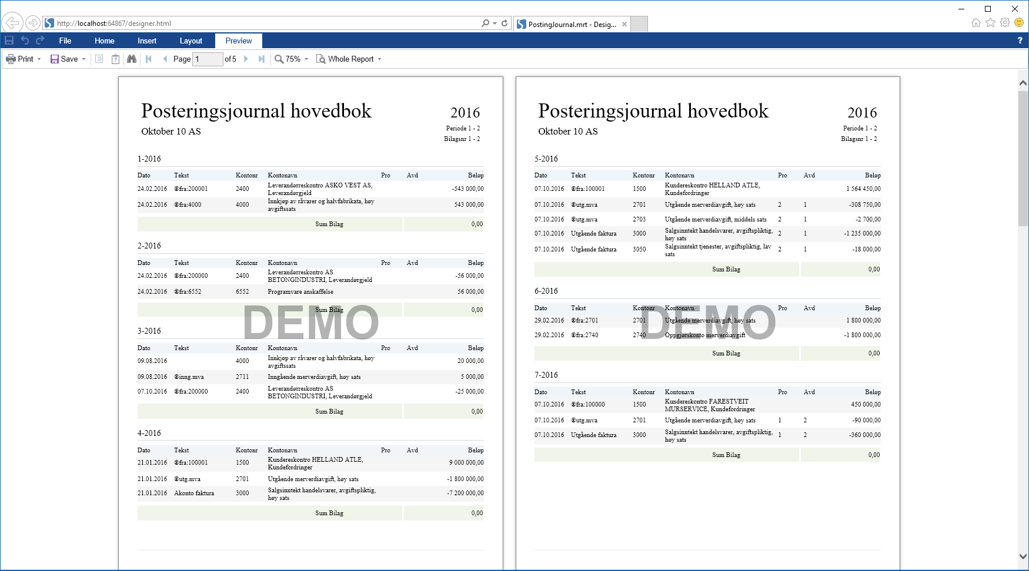This screenshot has width=1029, height=571.
Task: Switch to the Home tab
Action: (x=105, y=41)
